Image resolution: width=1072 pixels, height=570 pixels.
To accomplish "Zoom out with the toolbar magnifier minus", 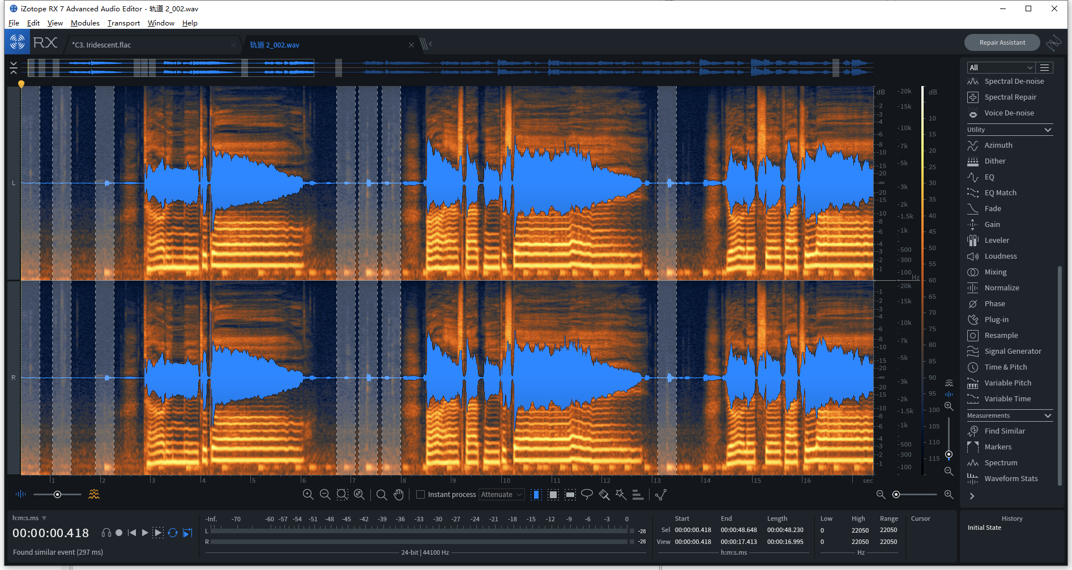I will tap(325, 495).
